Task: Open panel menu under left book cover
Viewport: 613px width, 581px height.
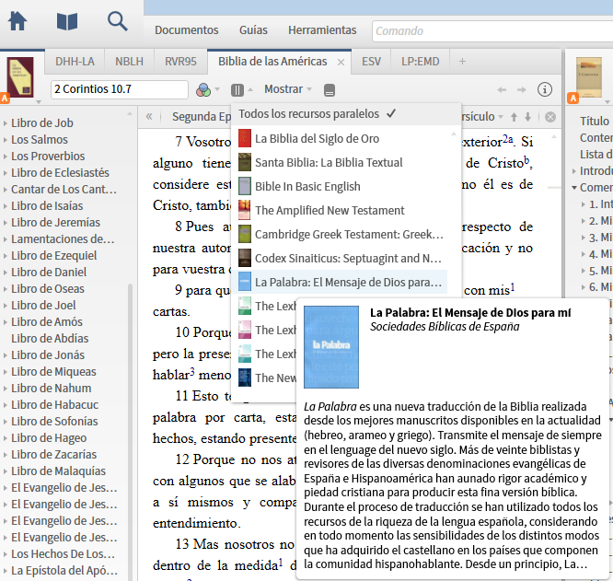Action: coord(39,102)
